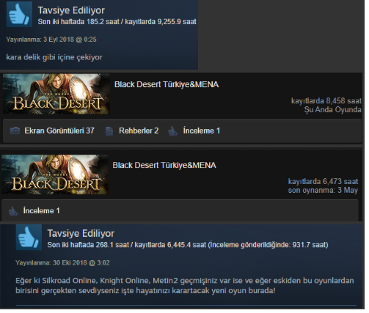Click review text starting 'Eğer ki Silkroad Online'
Screen dimensions: 369x313
click(185, 286)
